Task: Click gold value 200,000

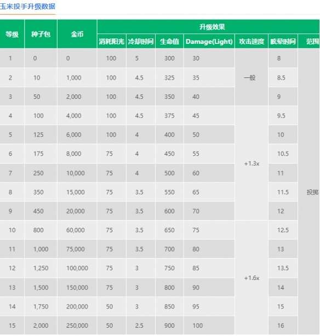Action: point(77,306)
